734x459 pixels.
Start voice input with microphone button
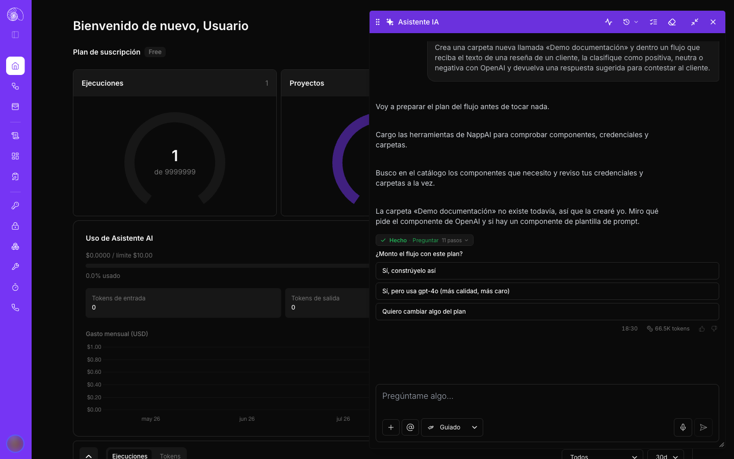coord(683,427)
